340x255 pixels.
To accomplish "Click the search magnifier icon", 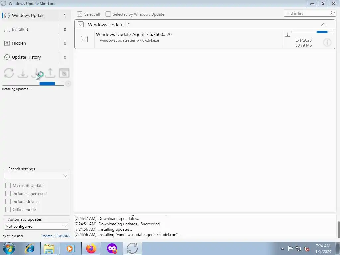I will coord(332,13).
